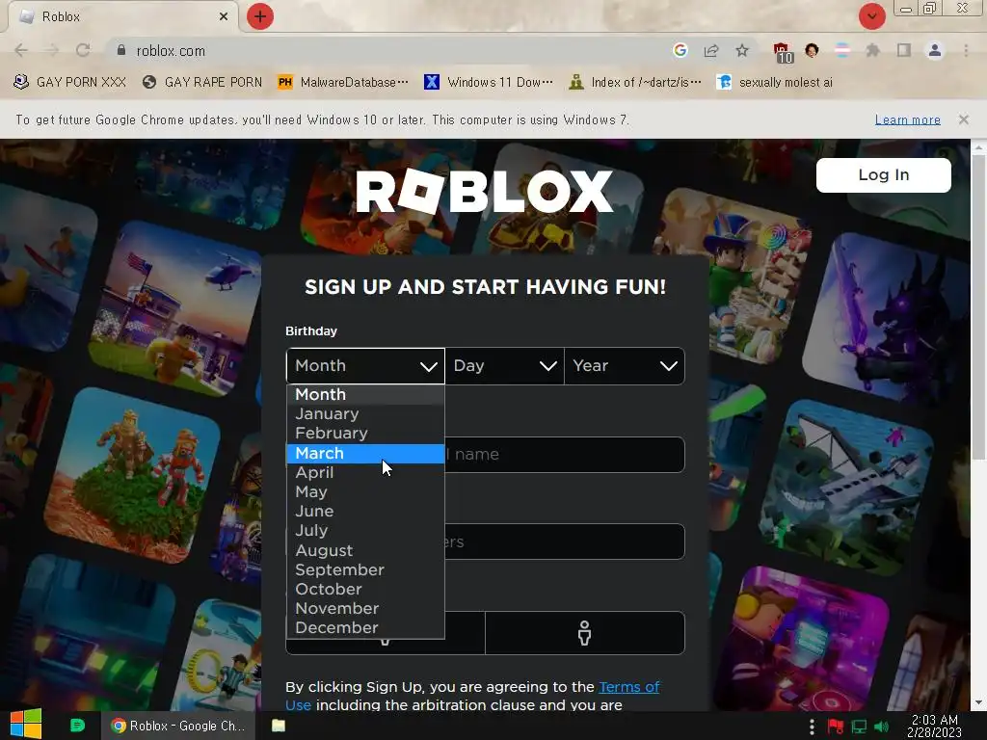Click the scrollbar up arrow
987x740 pixels.
click(x=978, y=147)
